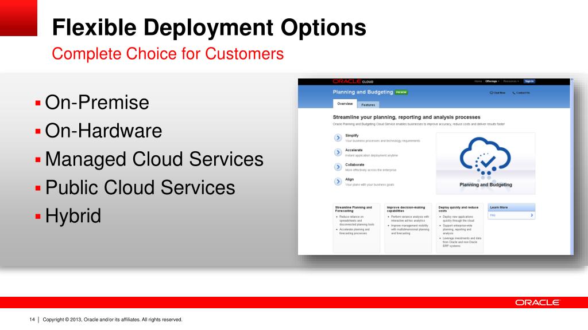This screenshot has width=588, height=330.
Task: Click the Oracle logo in red footer bar
Action: pyautogui.click(x=537, y=302)
